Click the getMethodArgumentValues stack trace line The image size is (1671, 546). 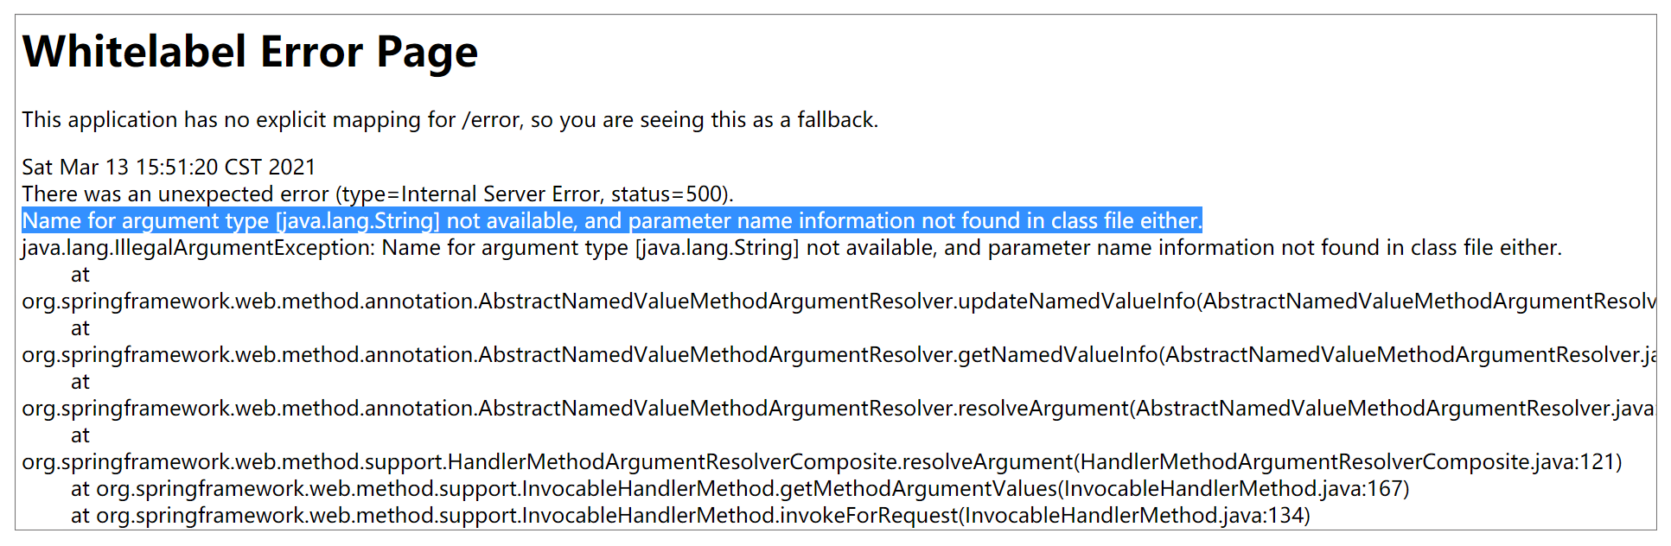point(739,489)
